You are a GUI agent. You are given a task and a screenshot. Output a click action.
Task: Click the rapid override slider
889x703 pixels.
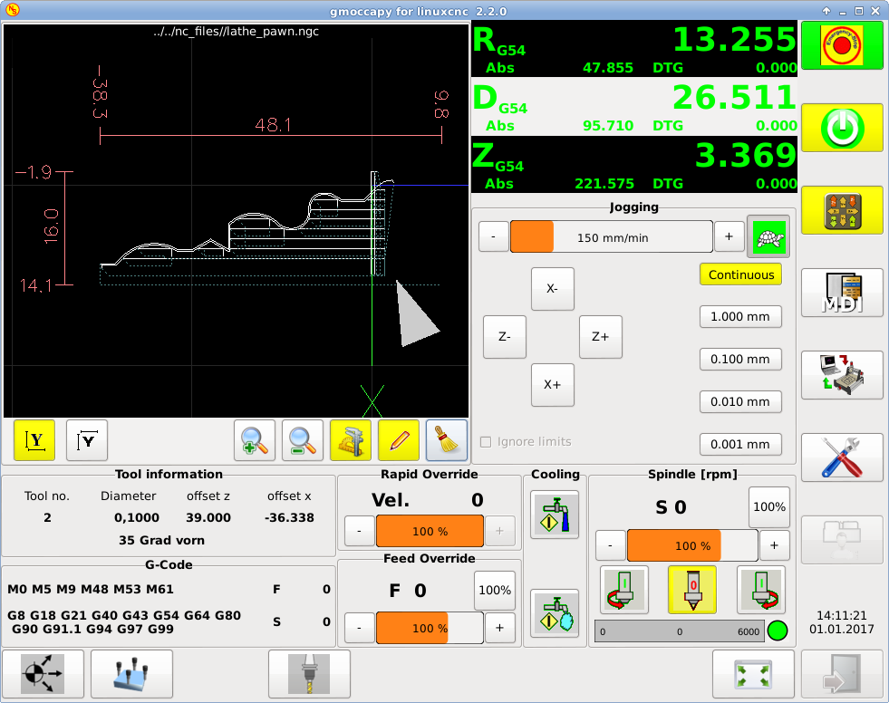point(430,531)
